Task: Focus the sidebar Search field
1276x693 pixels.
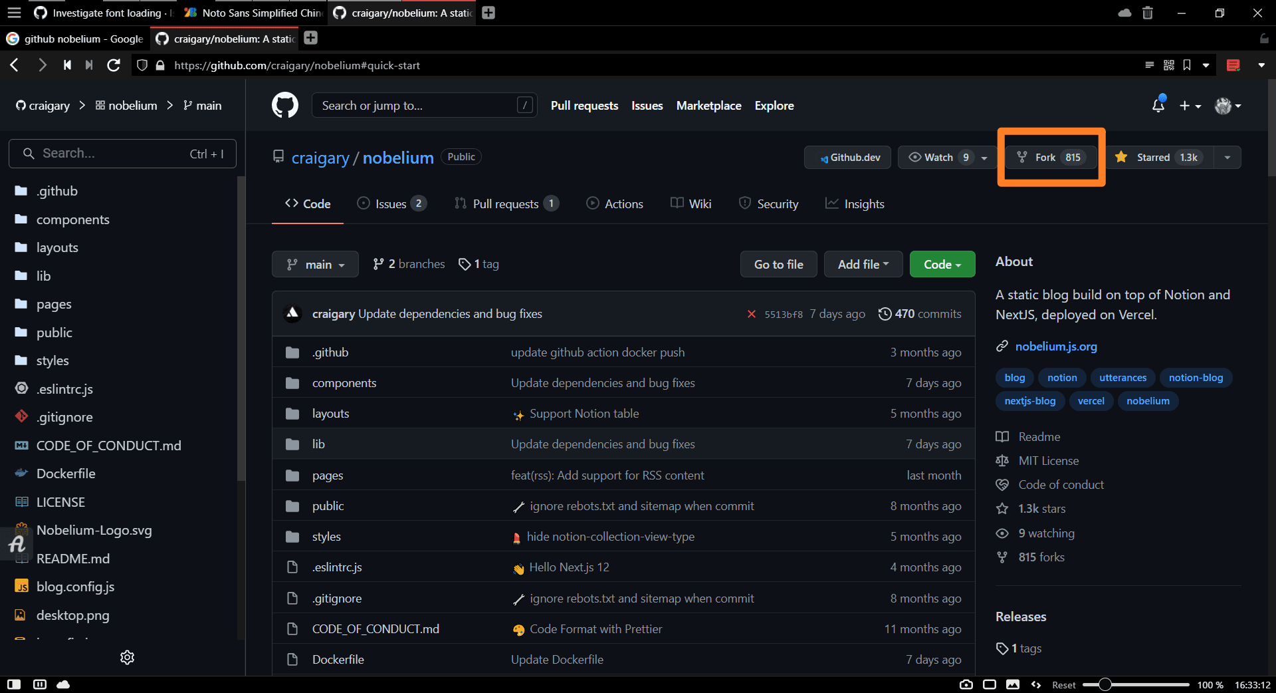Action: (x=122, y=154)
